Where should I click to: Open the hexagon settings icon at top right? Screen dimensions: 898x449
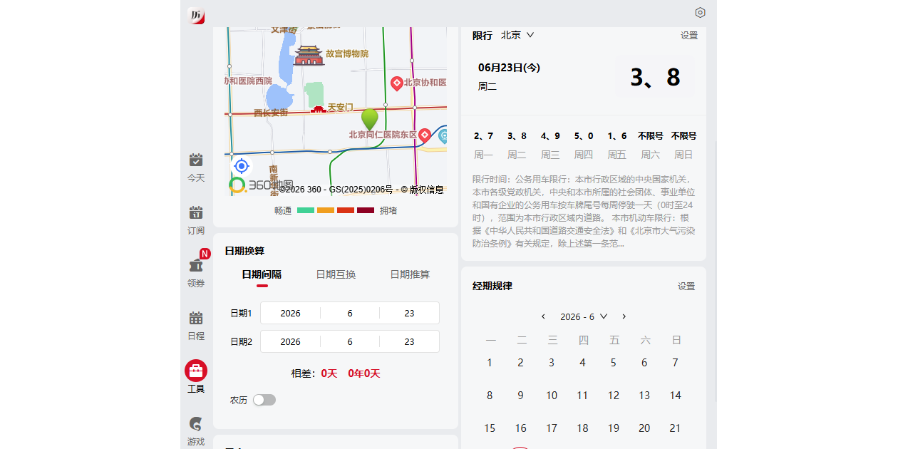(700, 13)
